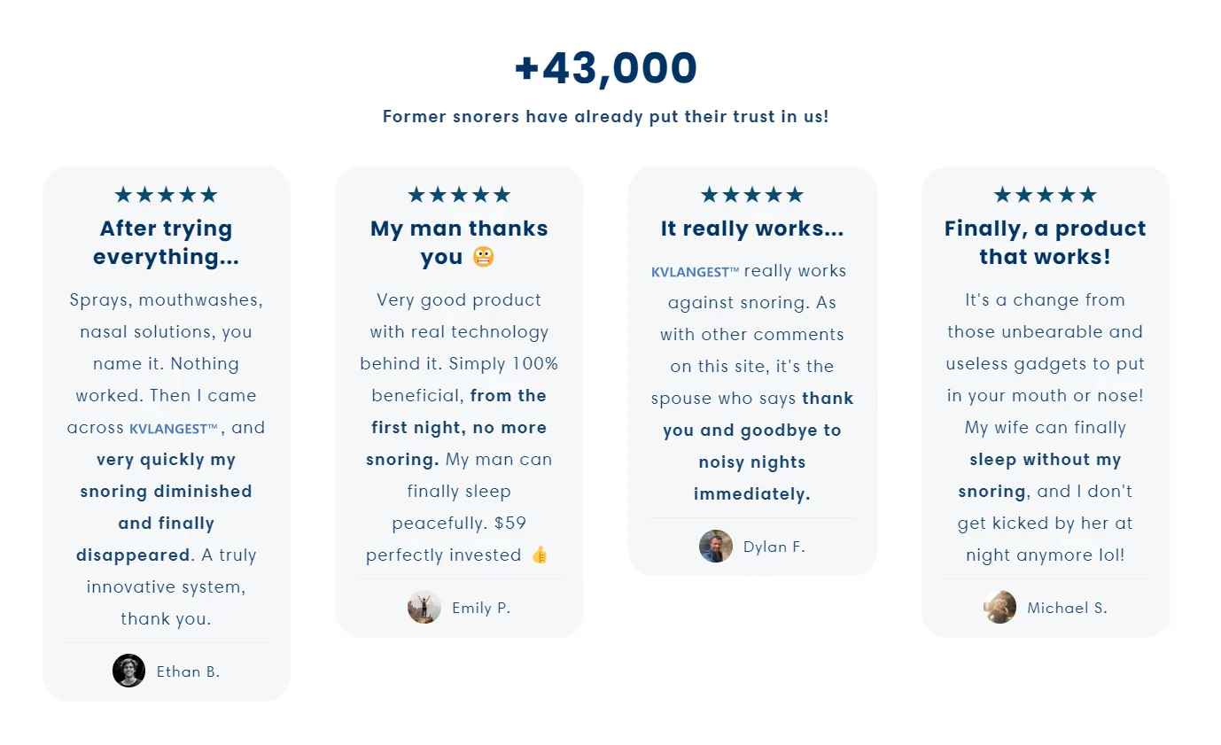Open the KVLANGEST link in Dylan's review
This screenshot has height=745, width=1221.
click(695, 272)
